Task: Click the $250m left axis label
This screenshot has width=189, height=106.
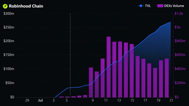Action: 9,27
